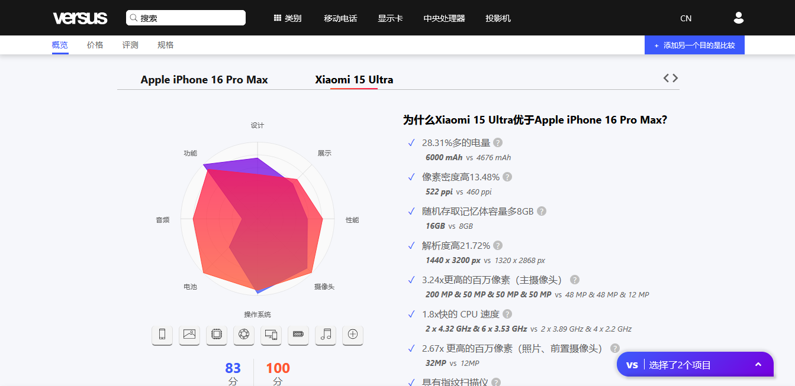Click the 添加另一个目的是比较 button

pyautogui.click(x=694, y=45)
